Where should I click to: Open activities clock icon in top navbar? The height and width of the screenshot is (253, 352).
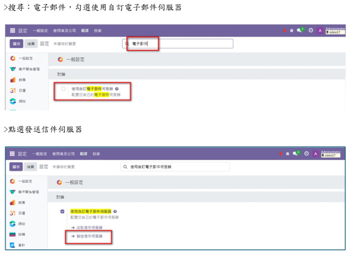coord(311,30)
